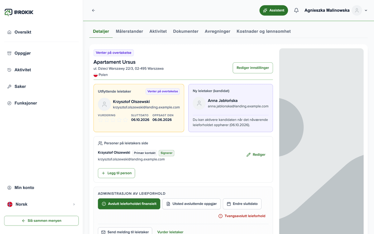
Task: Click the address ul. Dzieci Warszawy 22/3
Action: [128, 68]
